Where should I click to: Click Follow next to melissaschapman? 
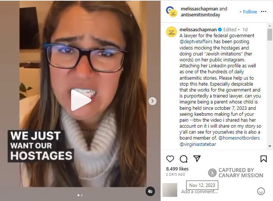(250, 12)
